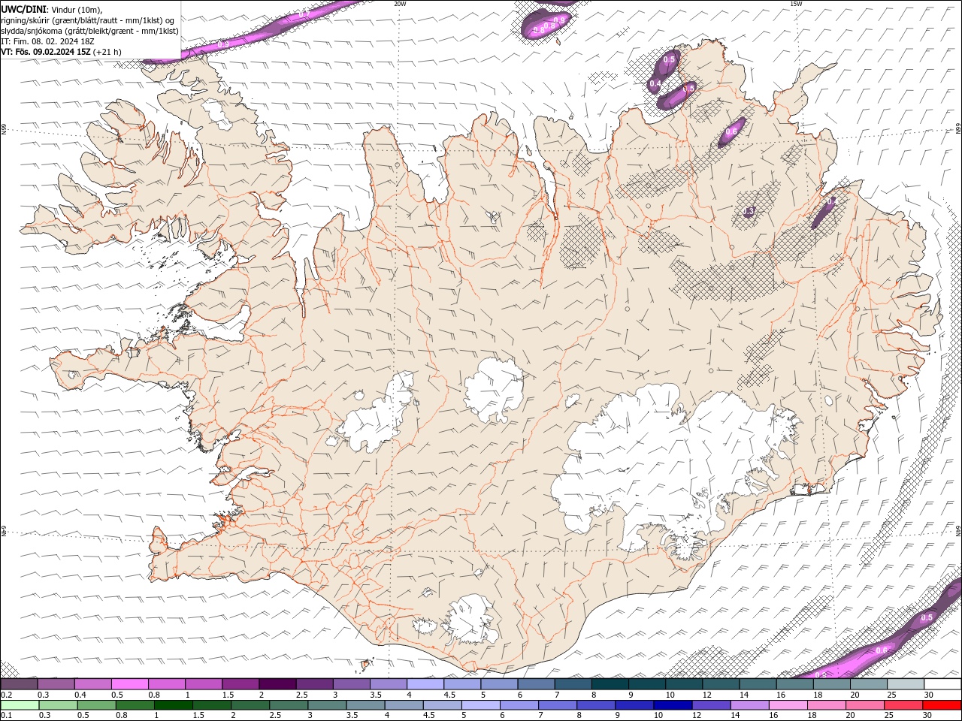
Task: Pick the palest green rain swatch between 0.1 and 0.3
Action: click(20, 705)
